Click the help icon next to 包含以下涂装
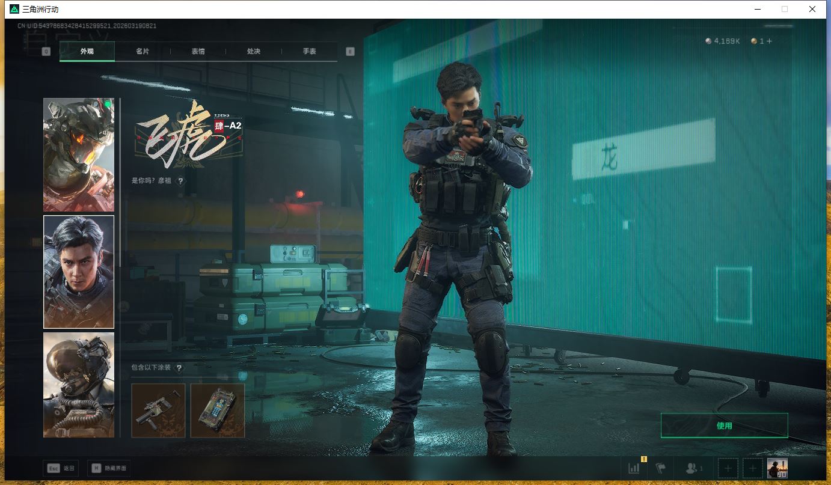831x485 pixels. coord(179,368)
